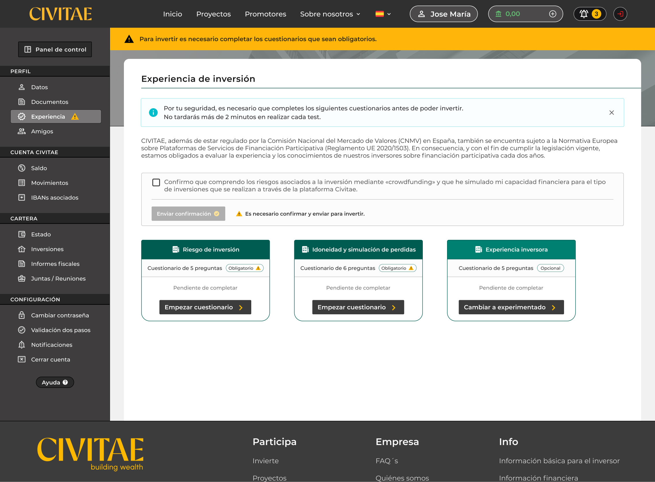
Task: Click the black warning triangle in yellow banner
Action: (129, 39)
